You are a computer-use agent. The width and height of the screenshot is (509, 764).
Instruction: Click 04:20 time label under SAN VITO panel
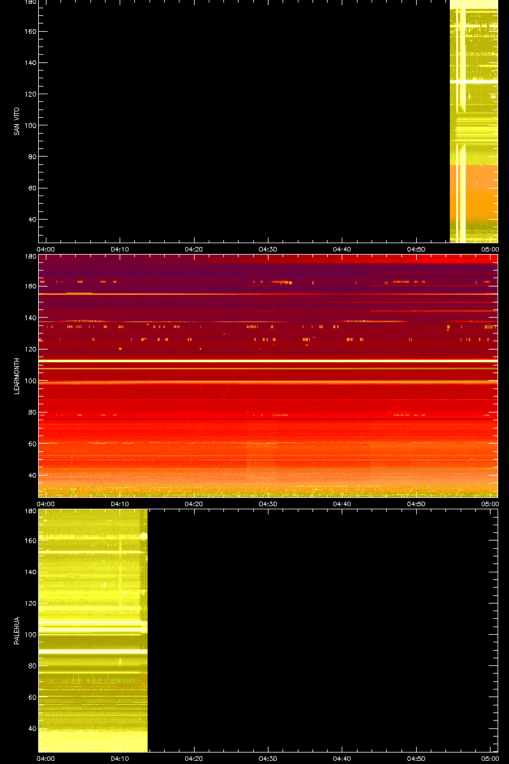194,249
